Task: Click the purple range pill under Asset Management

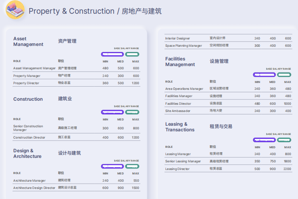Action: tap(113, 54)
